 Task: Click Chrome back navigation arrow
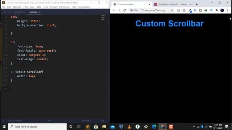113,10
